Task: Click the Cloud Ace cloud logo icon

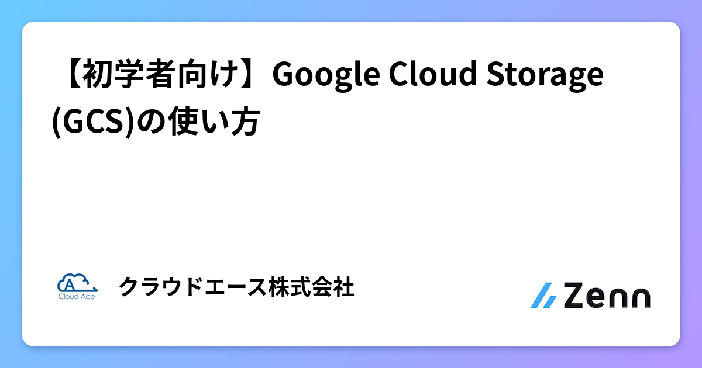Action: 77,282
